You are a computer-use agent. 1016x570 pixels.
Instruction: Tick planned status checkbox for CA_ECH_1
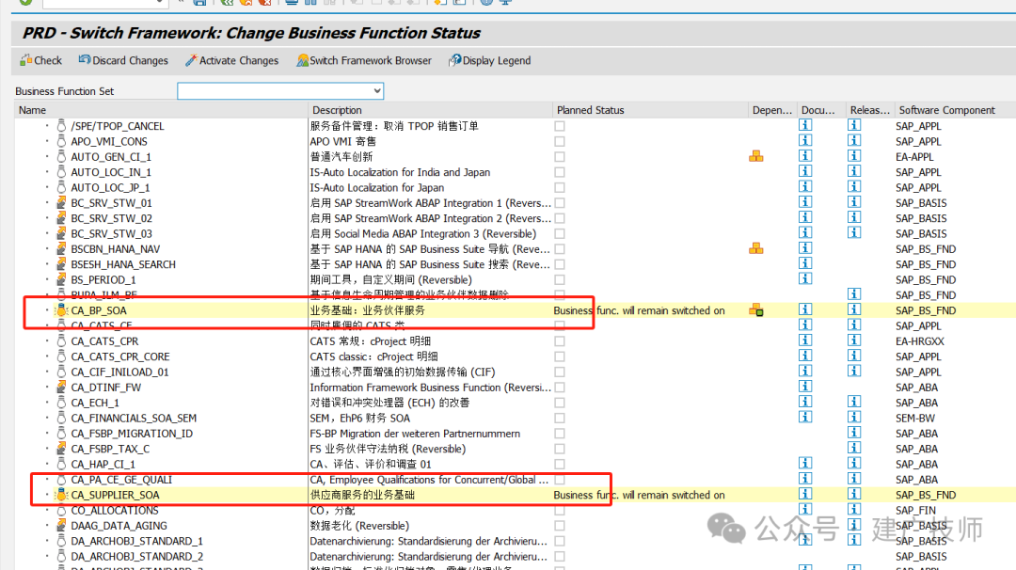tap(559, 403)
